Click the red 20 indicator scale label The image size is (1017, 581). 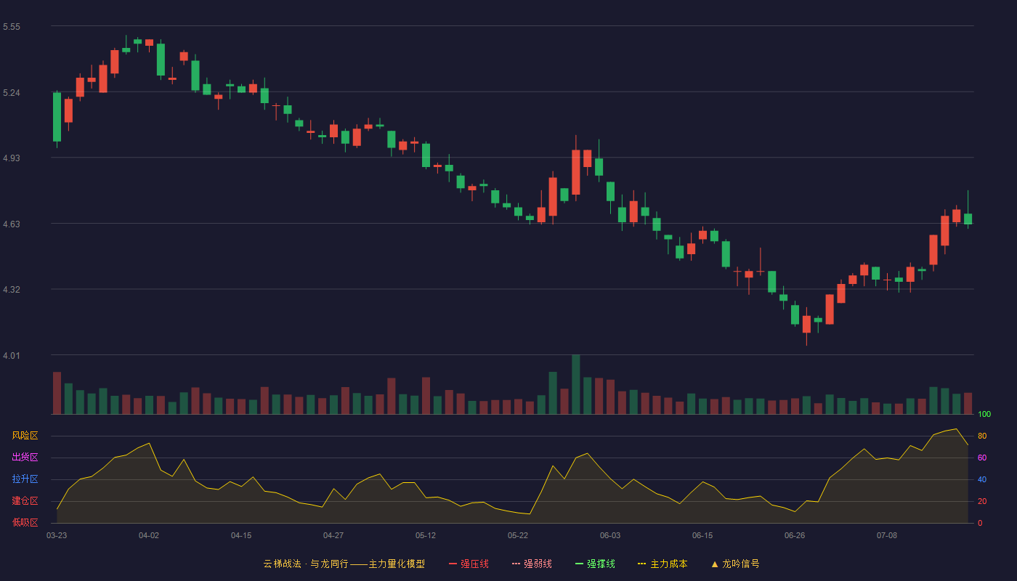click(x=982, y=502)
